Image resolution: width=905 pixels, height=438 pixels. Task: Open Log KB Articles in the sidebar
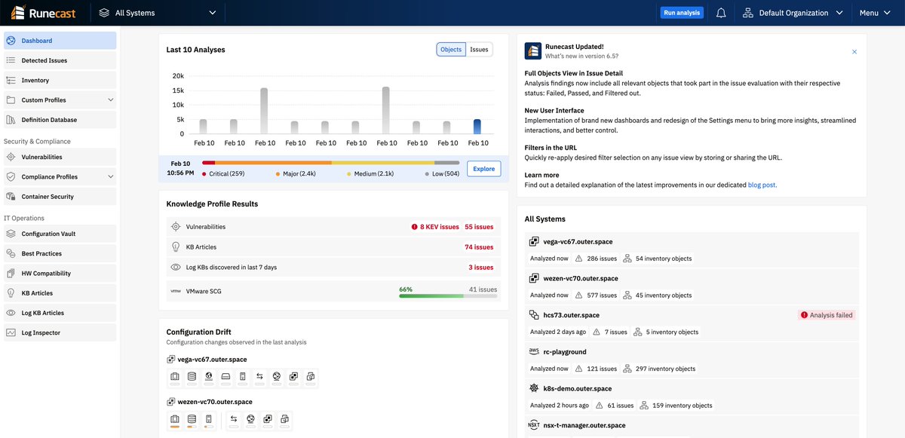[x=60, y=313]
